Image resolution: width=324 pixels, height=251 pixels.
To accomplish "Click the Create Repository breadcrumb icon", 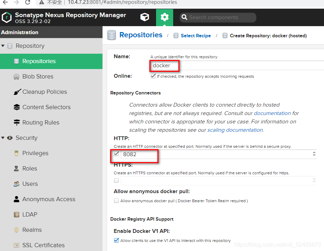I will tap(225, 36).
